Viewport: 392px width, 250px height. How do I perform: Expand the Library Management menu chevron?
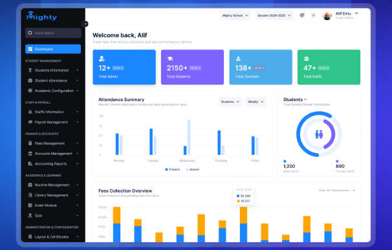pyautogui.click(x=78, y=195)
